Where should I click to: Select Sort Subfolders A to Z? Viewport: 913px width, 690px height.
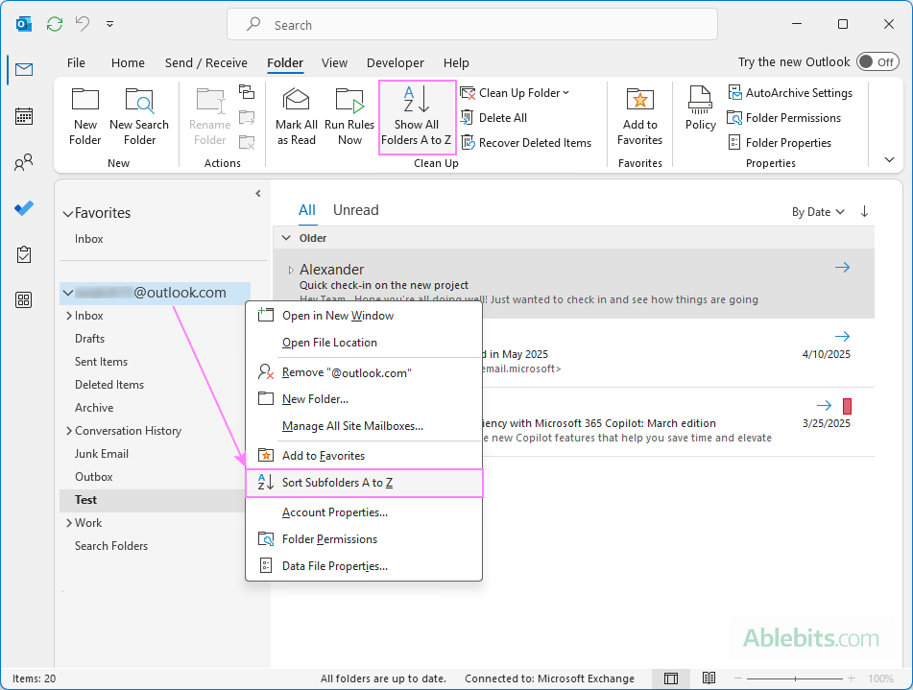[337, 483]
